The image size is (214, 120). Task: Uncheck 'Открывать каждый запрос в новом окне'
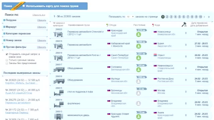click(x=7, y=54)
